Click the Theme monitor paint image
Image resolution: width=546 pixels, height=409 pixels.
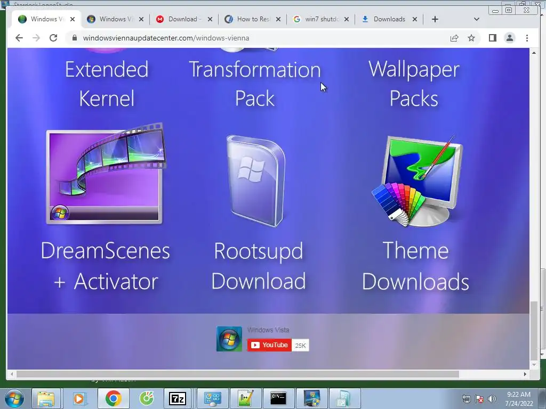(x=418, y=181)
